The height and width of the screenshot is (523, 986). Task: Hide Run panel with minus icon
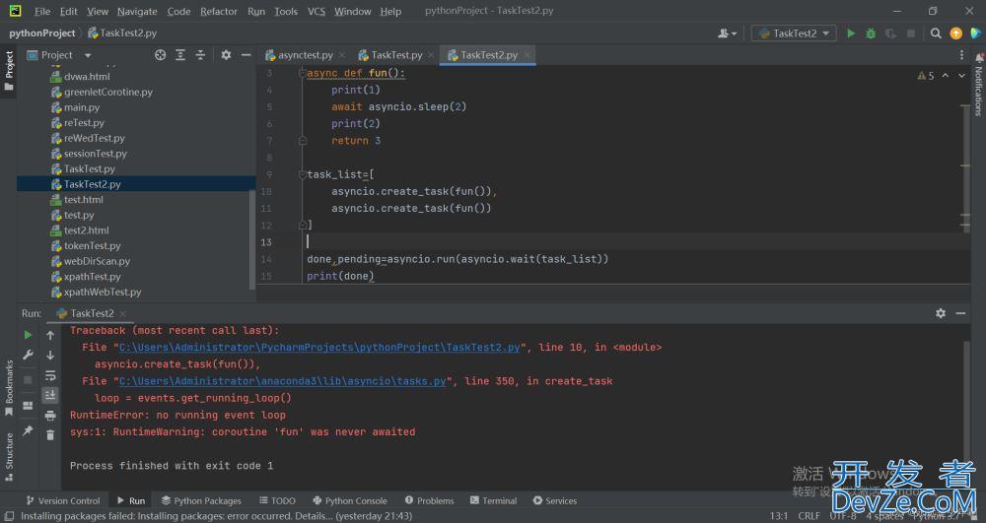point(960,313)
